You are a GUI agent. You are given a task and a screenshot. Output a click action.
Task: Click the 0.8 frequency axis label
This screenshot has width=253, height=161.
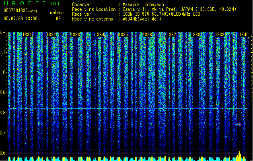point(4,113)
